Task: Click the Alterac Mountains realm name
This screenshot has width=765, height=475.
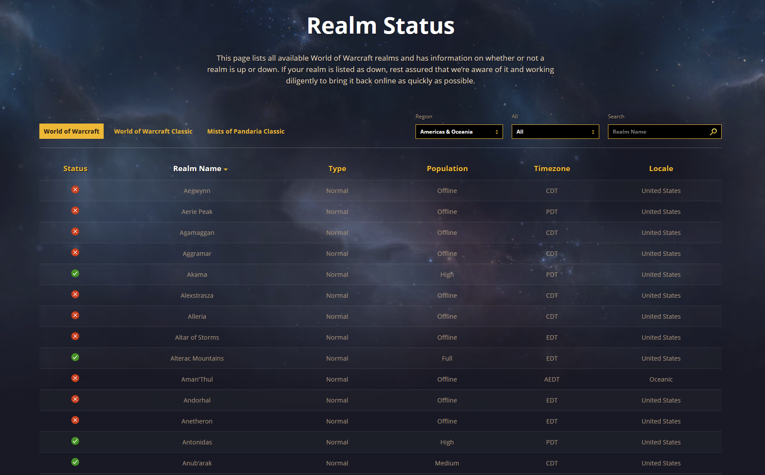Action: [197, 358]
